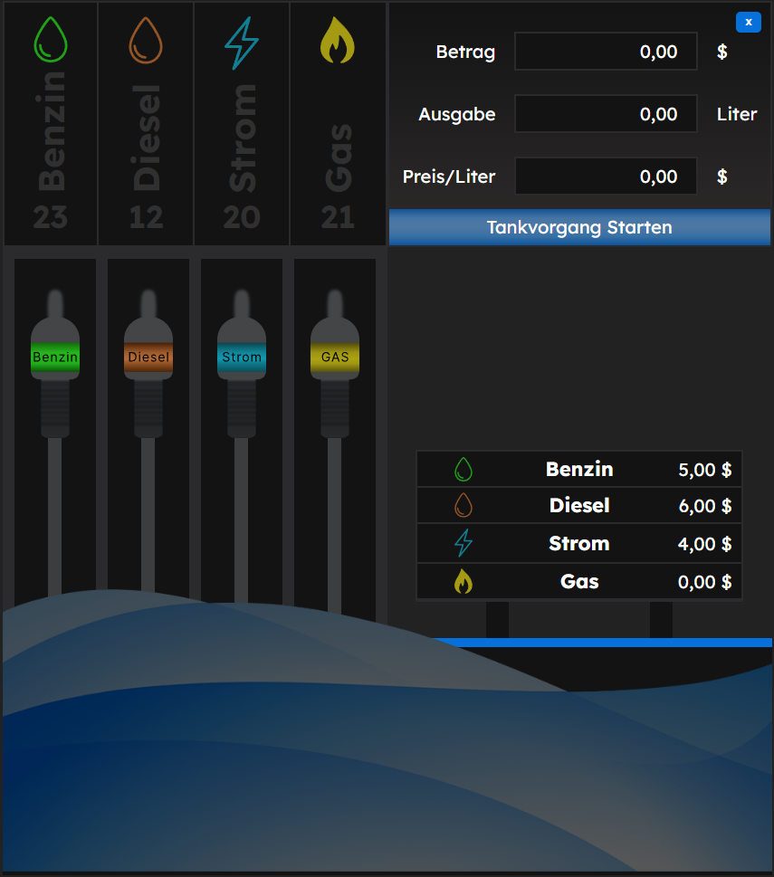Viewport: 774px width, 877px height.
Task: Select the Diesel pump nozzle
Action: point(148,357)
